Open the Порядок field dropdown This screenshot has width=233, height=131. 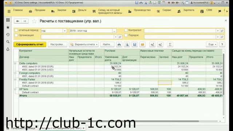point(218,37)
